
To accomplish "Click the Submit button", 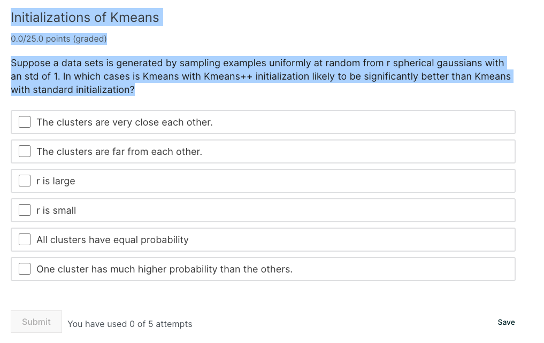I will [36, 322].
